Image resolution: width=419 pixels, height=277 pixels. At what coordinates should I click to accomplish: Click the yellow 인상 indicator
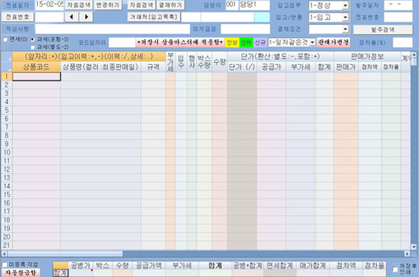click(232, 42)
